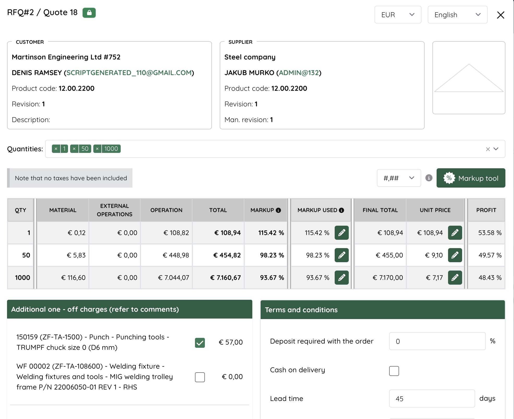Enable the Welding fixture charge checkbox
This screenshot has height=419, width=514.
coord(200,377)
